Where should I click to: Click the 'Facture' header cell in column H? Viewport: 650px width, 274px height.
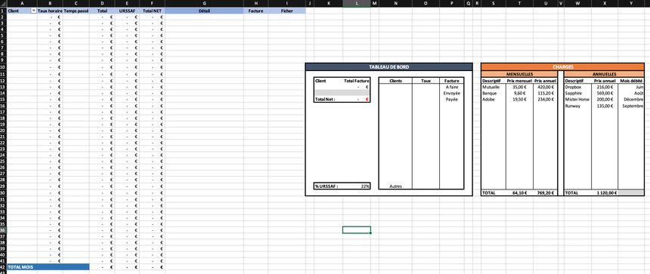[255, 11]
